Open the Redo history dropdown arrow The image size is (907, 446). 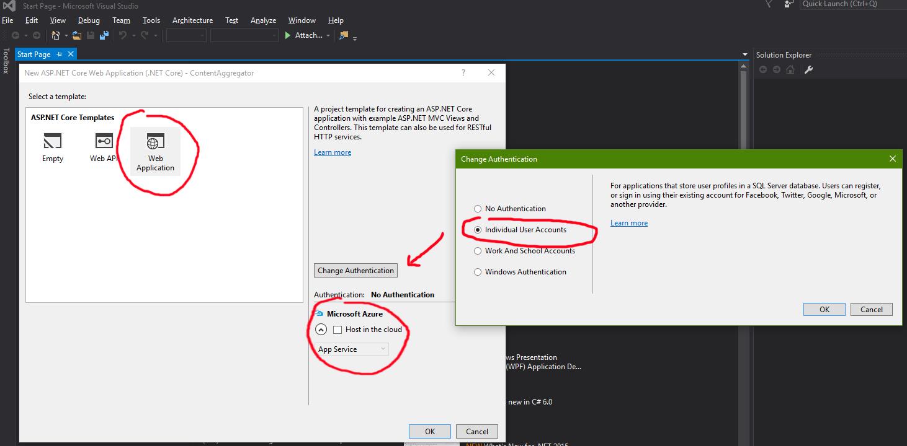tap(156, 36)
